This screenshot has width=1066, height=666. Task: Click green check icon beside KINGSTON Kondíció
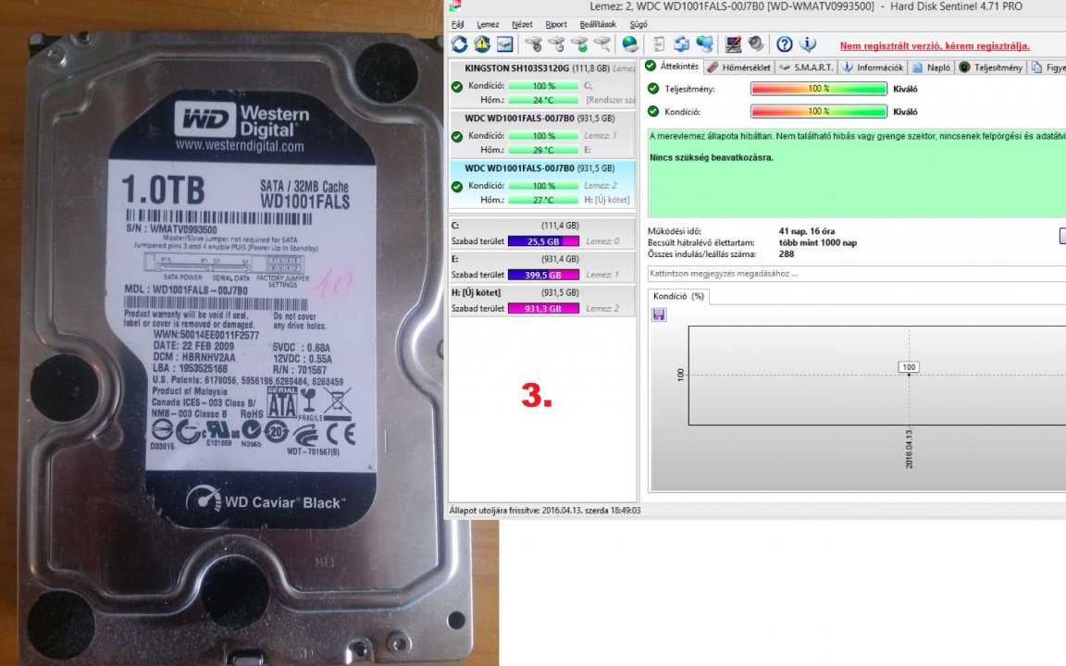click(x=457, y=86)
